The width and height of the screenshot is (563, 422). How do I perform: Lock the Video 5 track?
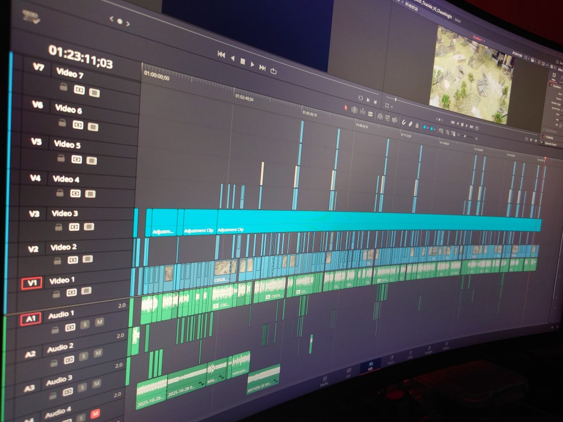(61, 158)
